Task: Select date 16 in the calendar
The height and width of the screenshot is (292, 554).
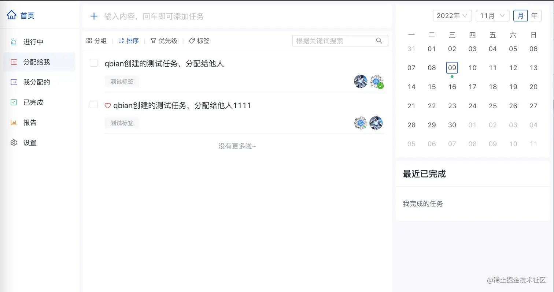Action: point(452,87)
